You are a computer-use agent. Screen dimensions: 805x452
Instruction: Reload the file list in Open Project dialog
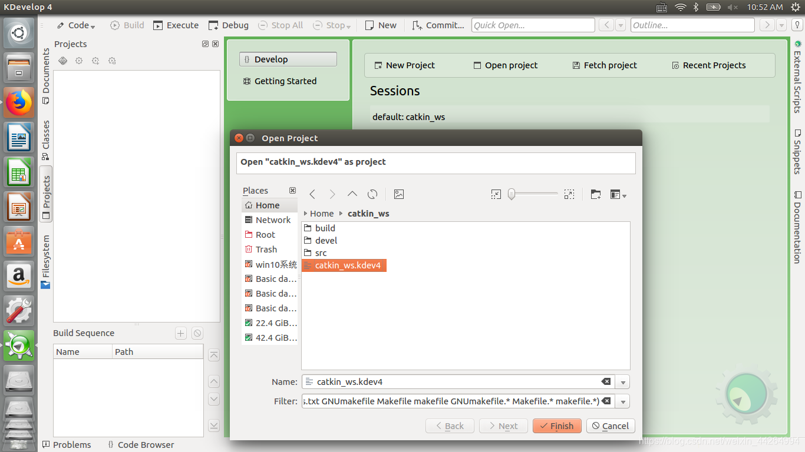372,194
